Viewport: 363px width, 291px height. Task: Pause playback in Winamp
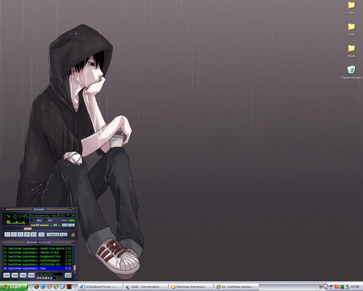20,234
